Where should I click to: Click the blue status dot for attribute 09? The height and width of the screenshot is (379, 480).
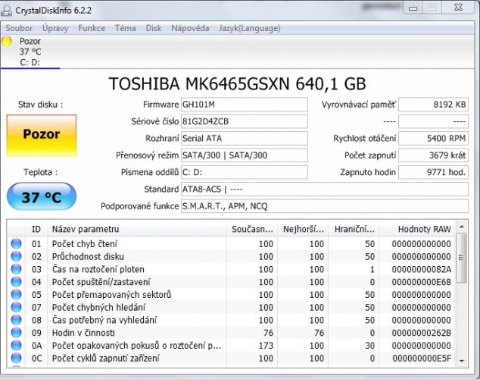pyautogui.click(x=16, y=333)
